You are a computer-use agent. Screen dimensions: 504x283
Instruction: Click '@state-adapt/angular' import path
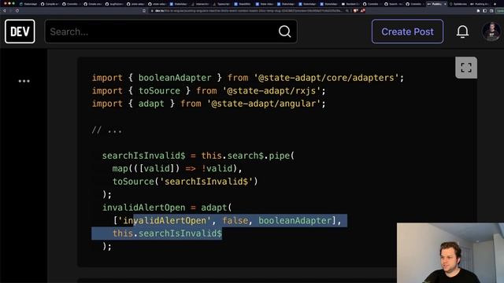point(264,104)
